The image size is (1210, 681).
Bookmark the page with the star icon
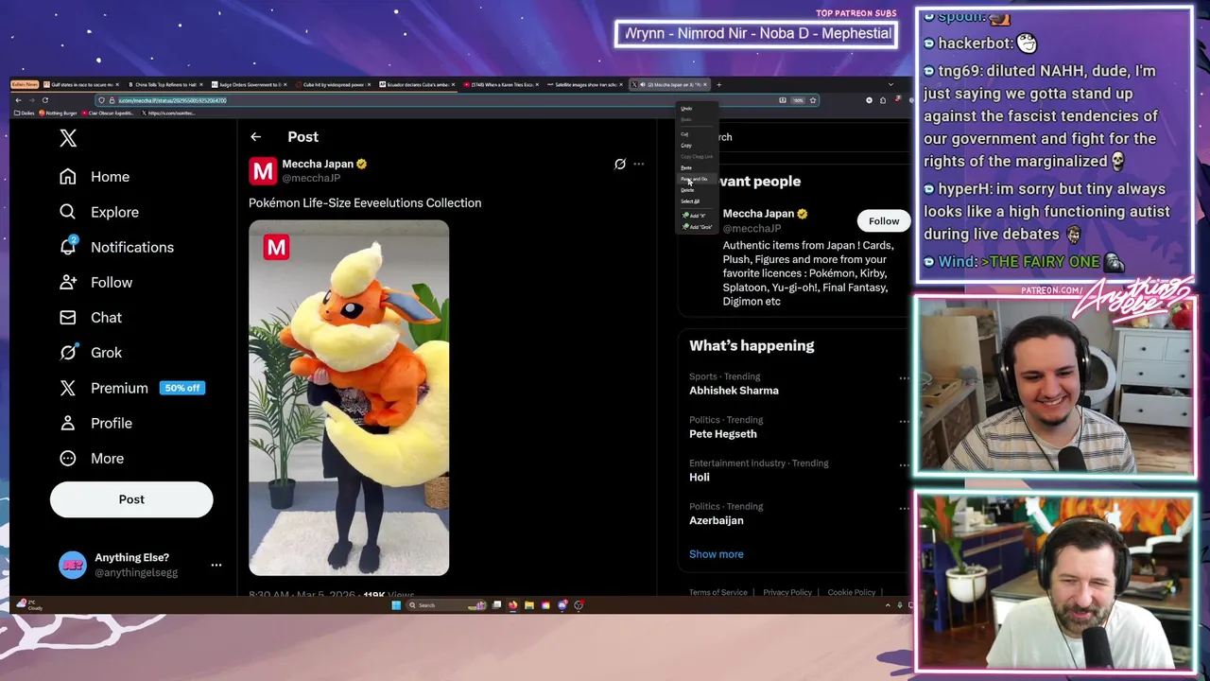coord(813,100)
